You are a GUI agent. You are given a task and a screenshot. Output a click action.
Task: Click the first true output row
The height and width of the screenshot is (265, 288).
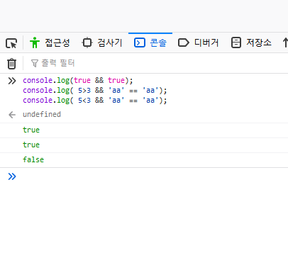coord(144,130)
